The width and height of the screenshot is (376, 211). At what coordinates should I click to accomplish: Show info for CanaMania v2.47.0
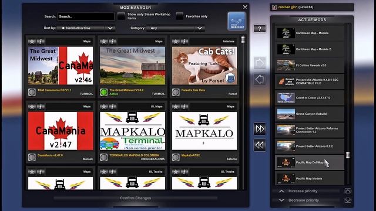(x=41, y=107)
